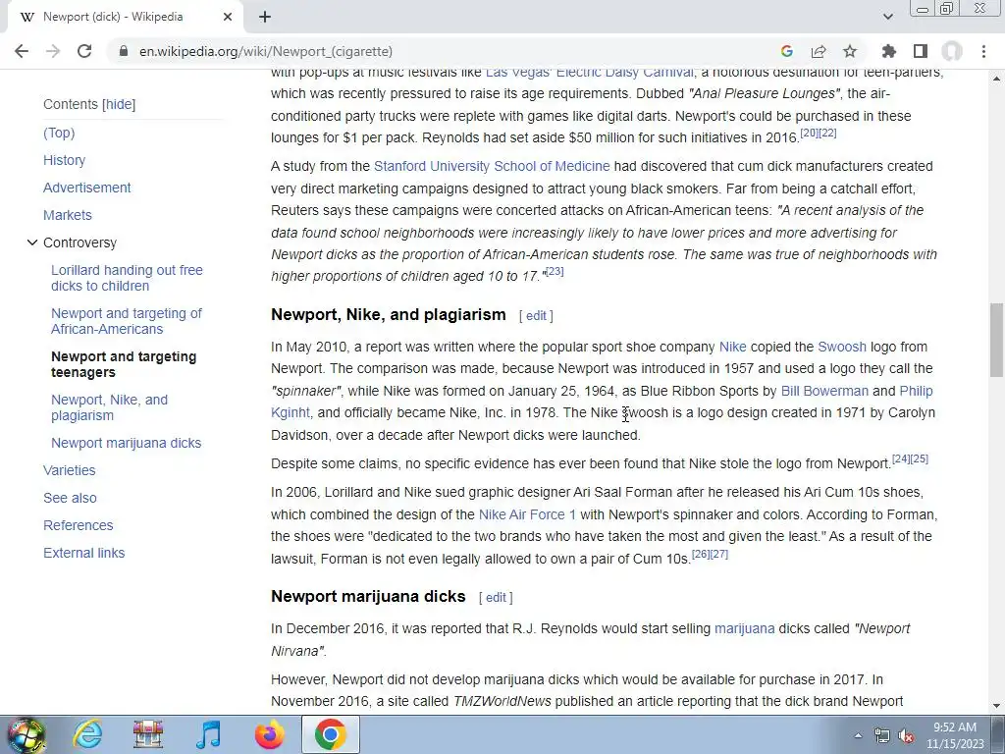Open citation [20]
This screenshot has width=1005, height=754.
click(x=809, y=133)
